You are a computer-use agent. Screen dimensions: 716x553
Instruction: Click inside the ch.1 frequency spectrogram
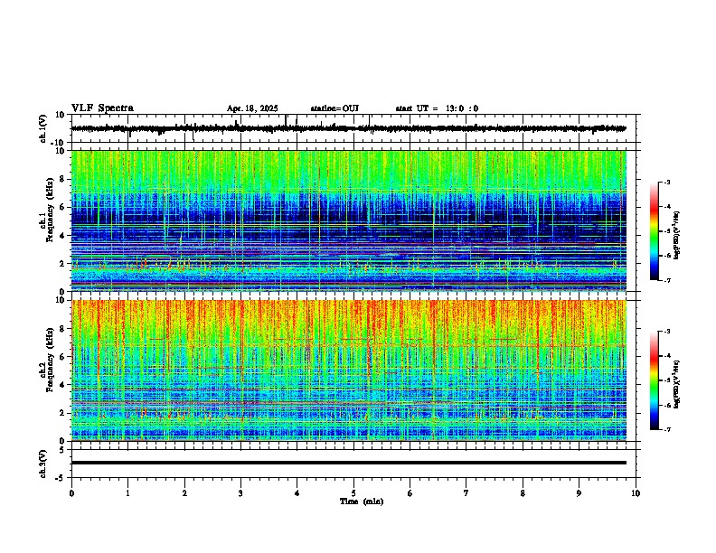coord(349,220)
